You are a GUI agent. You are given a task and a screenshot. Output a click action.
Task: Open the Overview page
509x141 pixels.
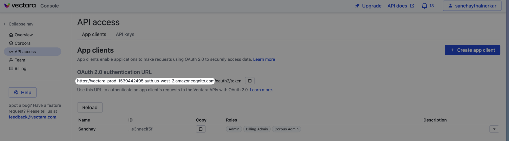pyautogui.click(x=24, y=35)
